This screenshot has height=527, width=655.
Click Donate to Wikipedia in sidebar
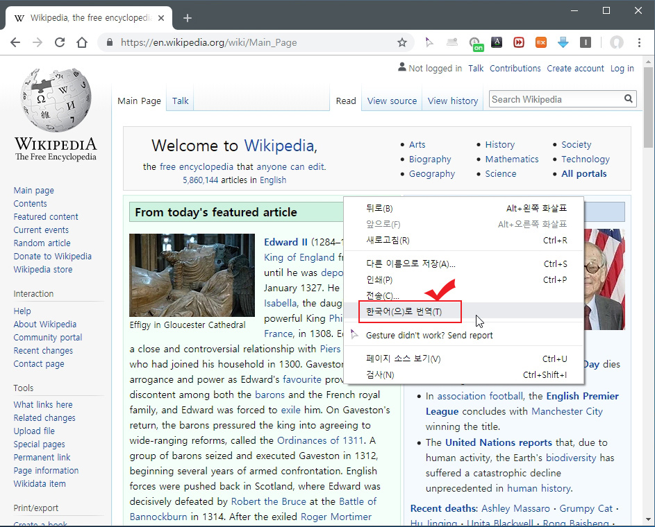52,257
